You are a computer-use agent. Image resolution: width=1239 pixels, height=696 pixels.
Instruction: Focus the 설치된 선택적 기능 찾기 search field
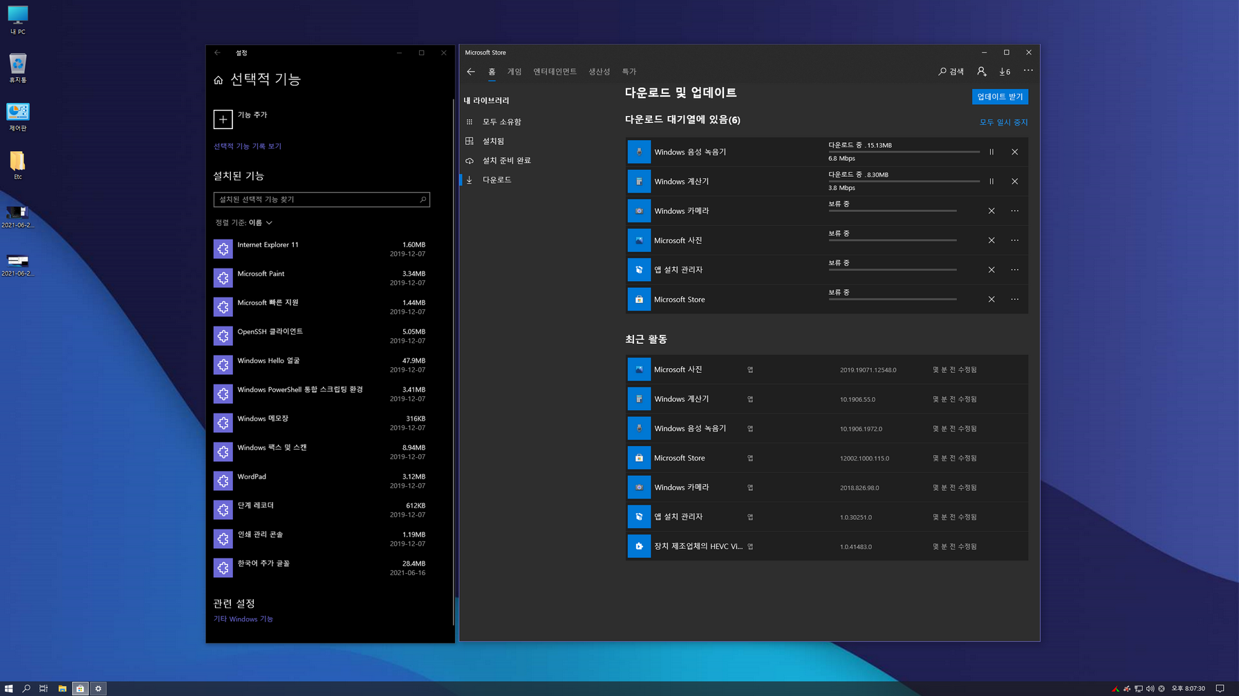click(x=322, y=200)
